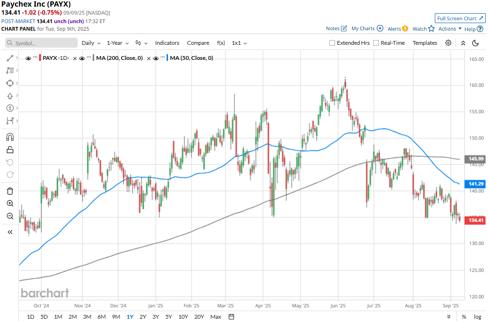
Task: Toggle MA 200 visibility eye
Action: click(82, 58)
